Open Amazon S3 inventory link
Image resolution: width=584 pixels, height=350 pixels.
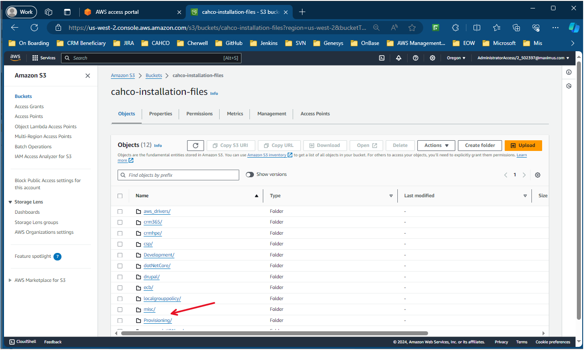(x=270, y=155)
